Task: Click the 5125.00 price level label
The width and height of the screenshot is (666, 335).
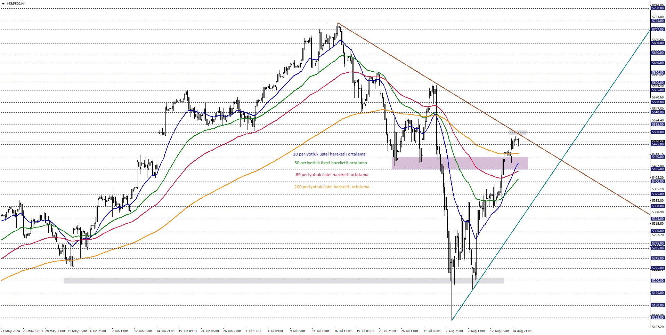Action: (x=658, y=318)
